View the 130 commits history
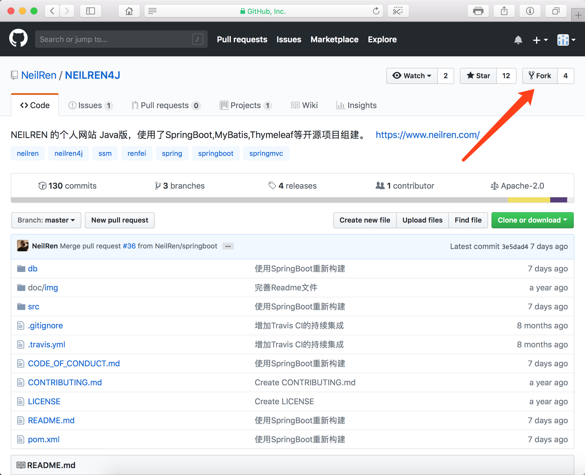 click(x=67, y=186)
